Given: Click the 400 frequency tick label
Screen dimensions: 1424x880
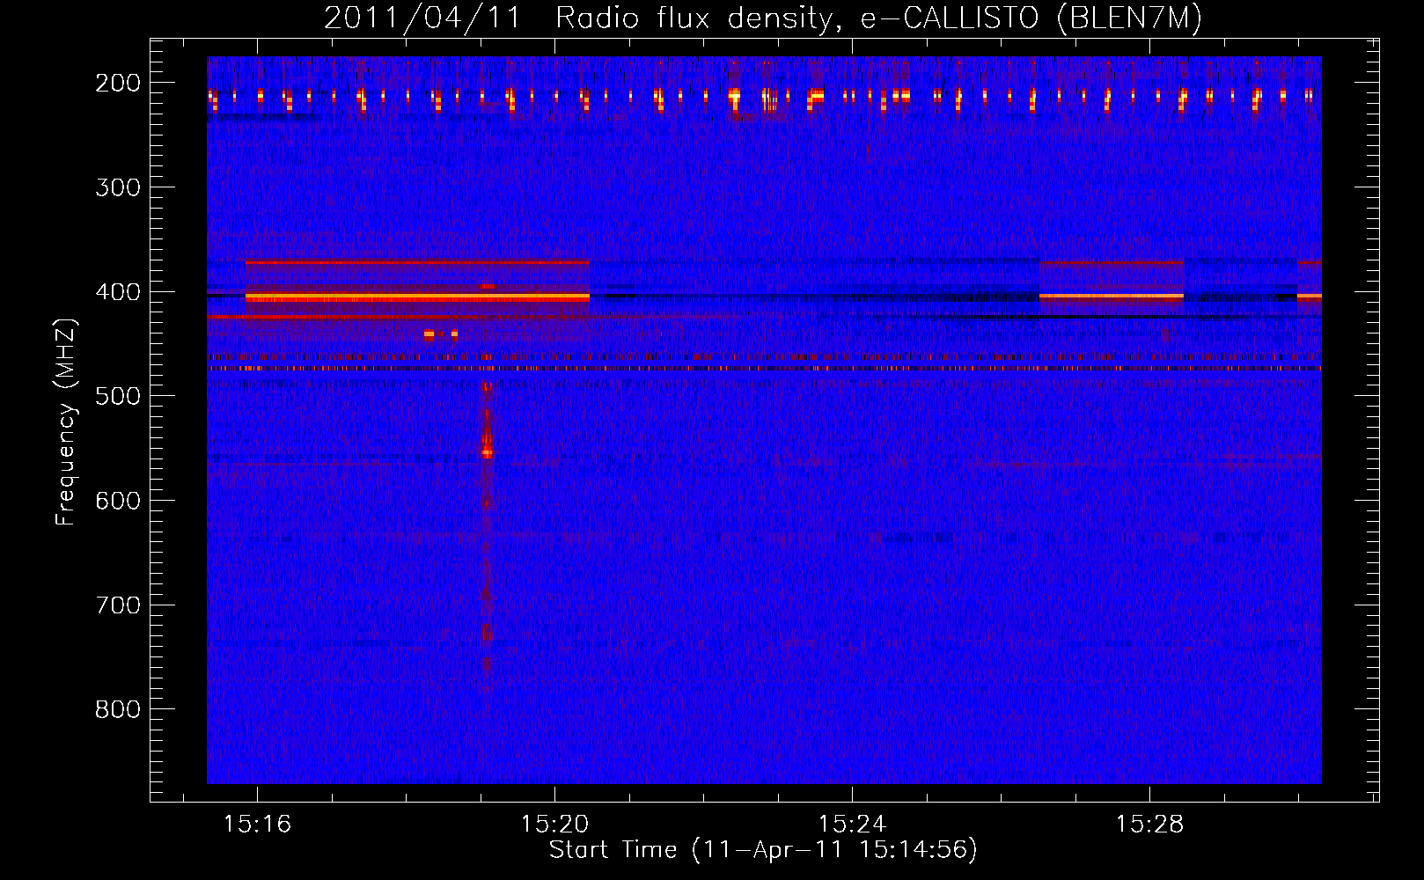Looking at the screenshot, I should (118, 292).
